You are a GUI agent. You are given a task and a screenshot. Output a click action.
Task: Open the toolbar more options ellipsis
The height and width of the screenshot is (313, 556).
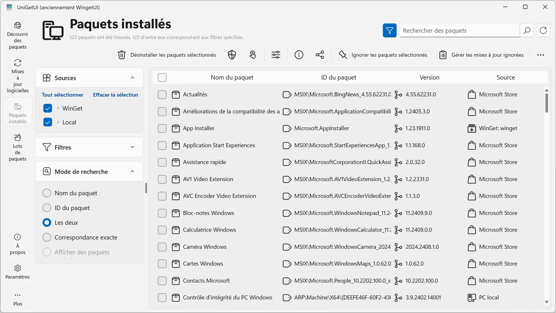click(541, 55)
